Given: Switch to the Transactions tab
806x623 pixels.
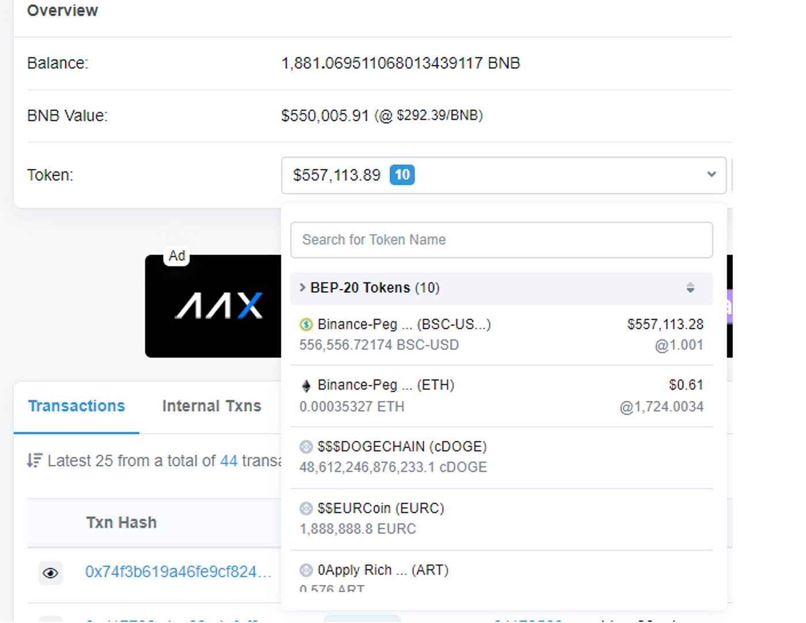Looking at the screenshot, I should [77, 406].
